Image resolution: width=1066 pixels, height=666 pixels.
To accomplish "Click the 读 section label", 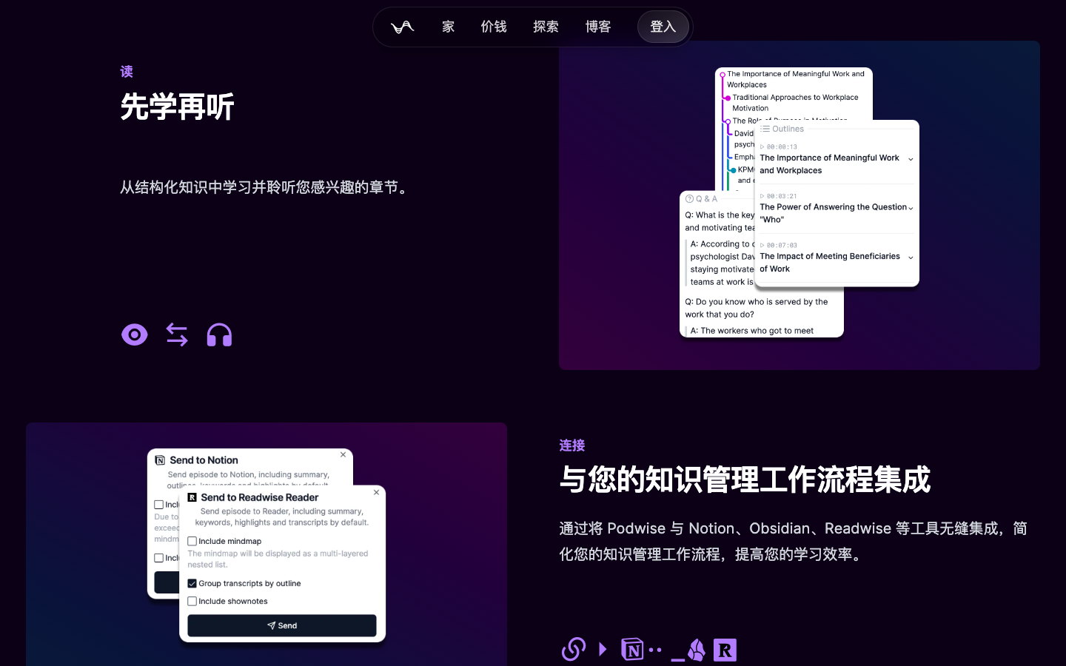I will pos(127,72).
